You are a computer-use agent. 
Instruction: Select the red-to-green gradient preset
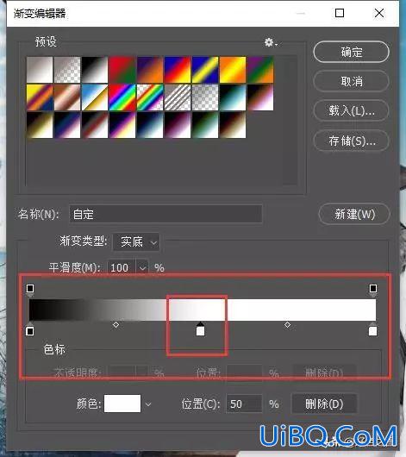122,70
